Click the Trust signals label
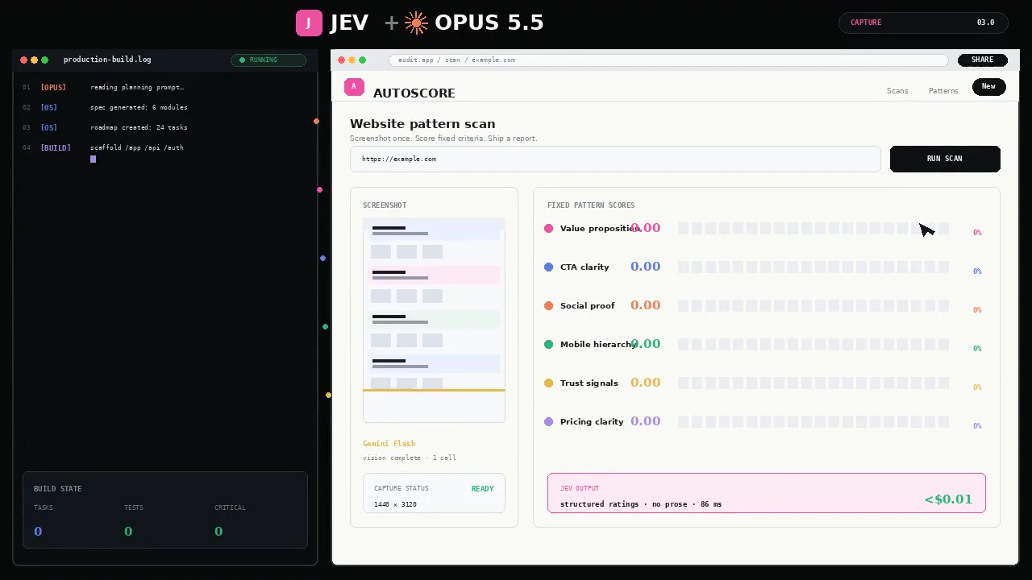This screenshot has width=1032, height=580. click(x=589, y=383)
